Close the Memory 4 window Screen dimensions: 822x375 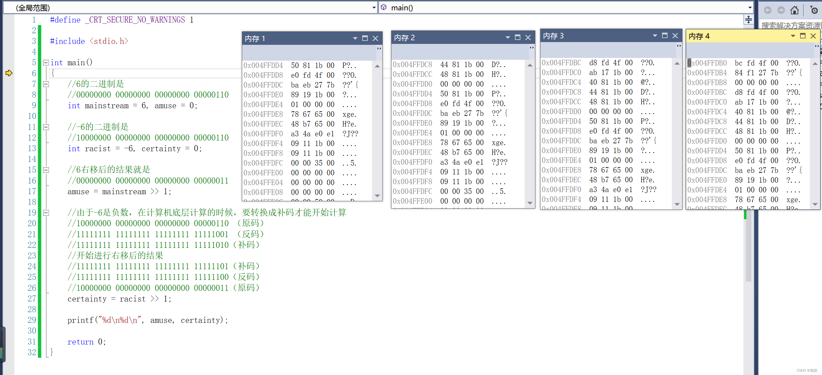[x=813, y=36]
